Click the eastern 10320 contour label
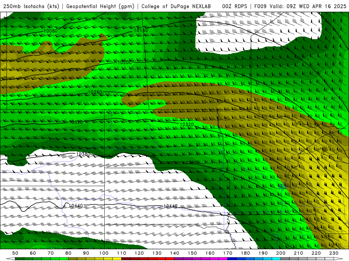Screen dimensions: 349x261 [x=187, y=124]
